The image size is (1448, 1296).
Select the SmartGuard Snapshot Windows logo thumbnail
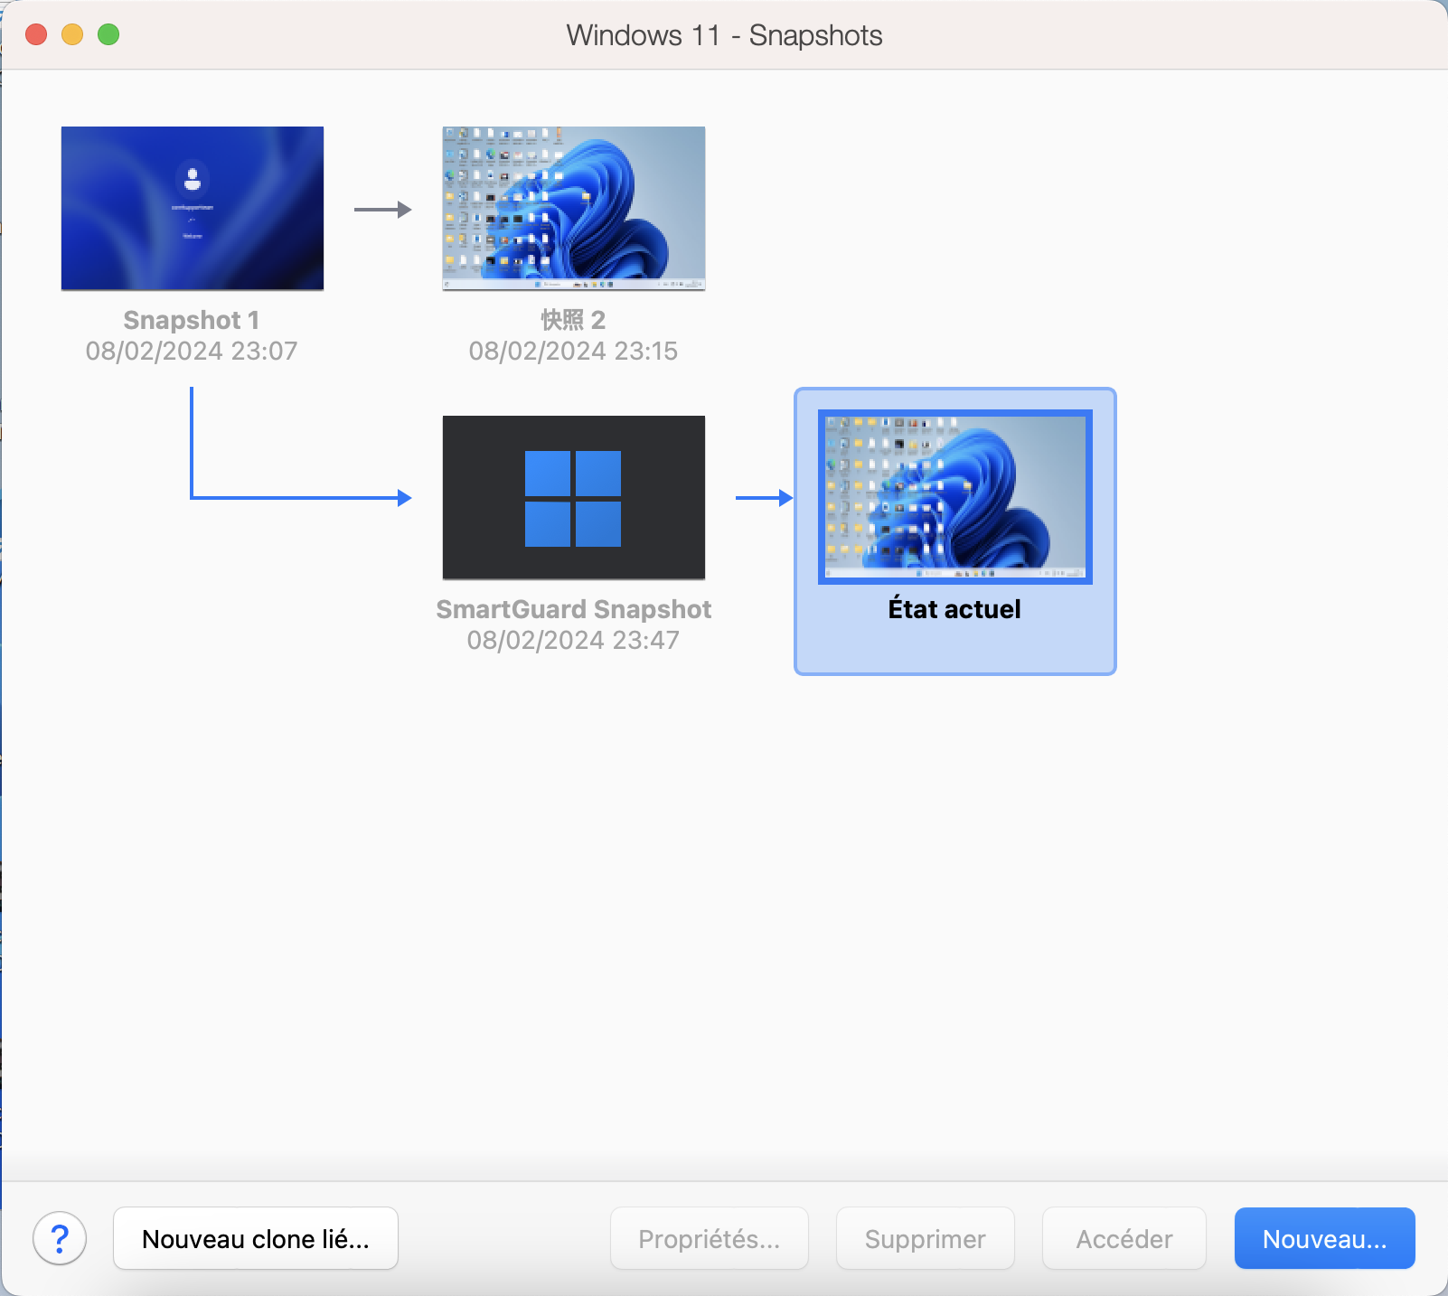pyautogui.click(x=573, y=497)
